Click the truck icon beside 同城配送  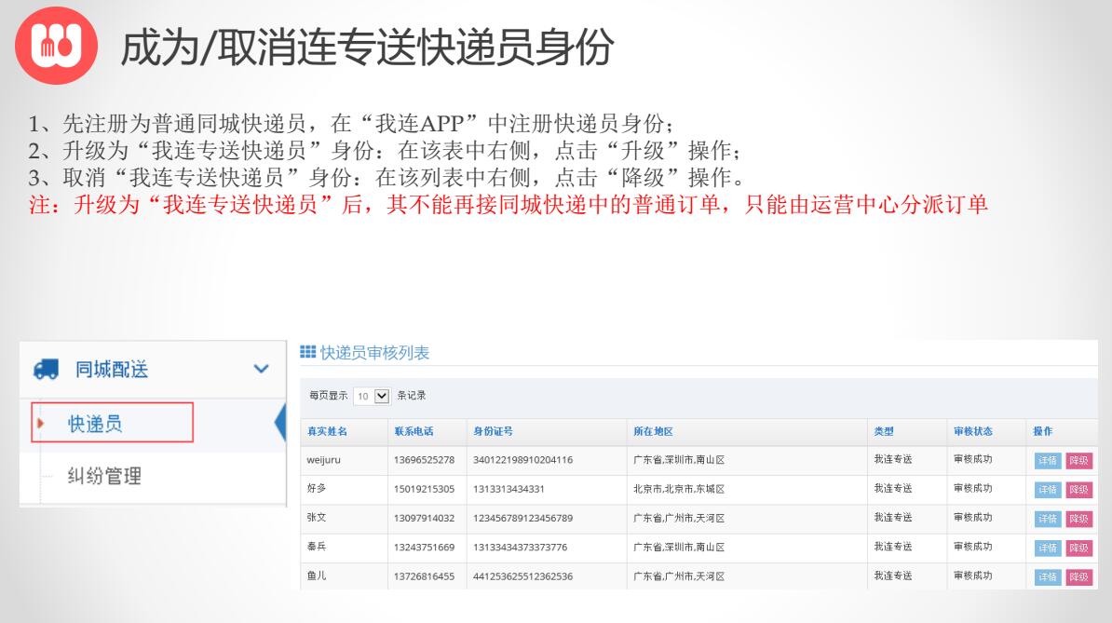click(x=46, y=370)
